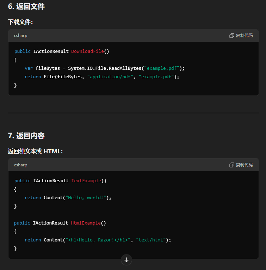This screenshot has height=270, width=266.
Task: Click the TextExample method name in the code
Action: (x=86, y=181)
